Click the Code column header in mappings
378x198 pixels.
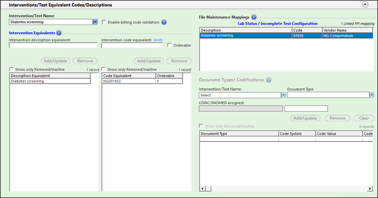click(307, 30)
